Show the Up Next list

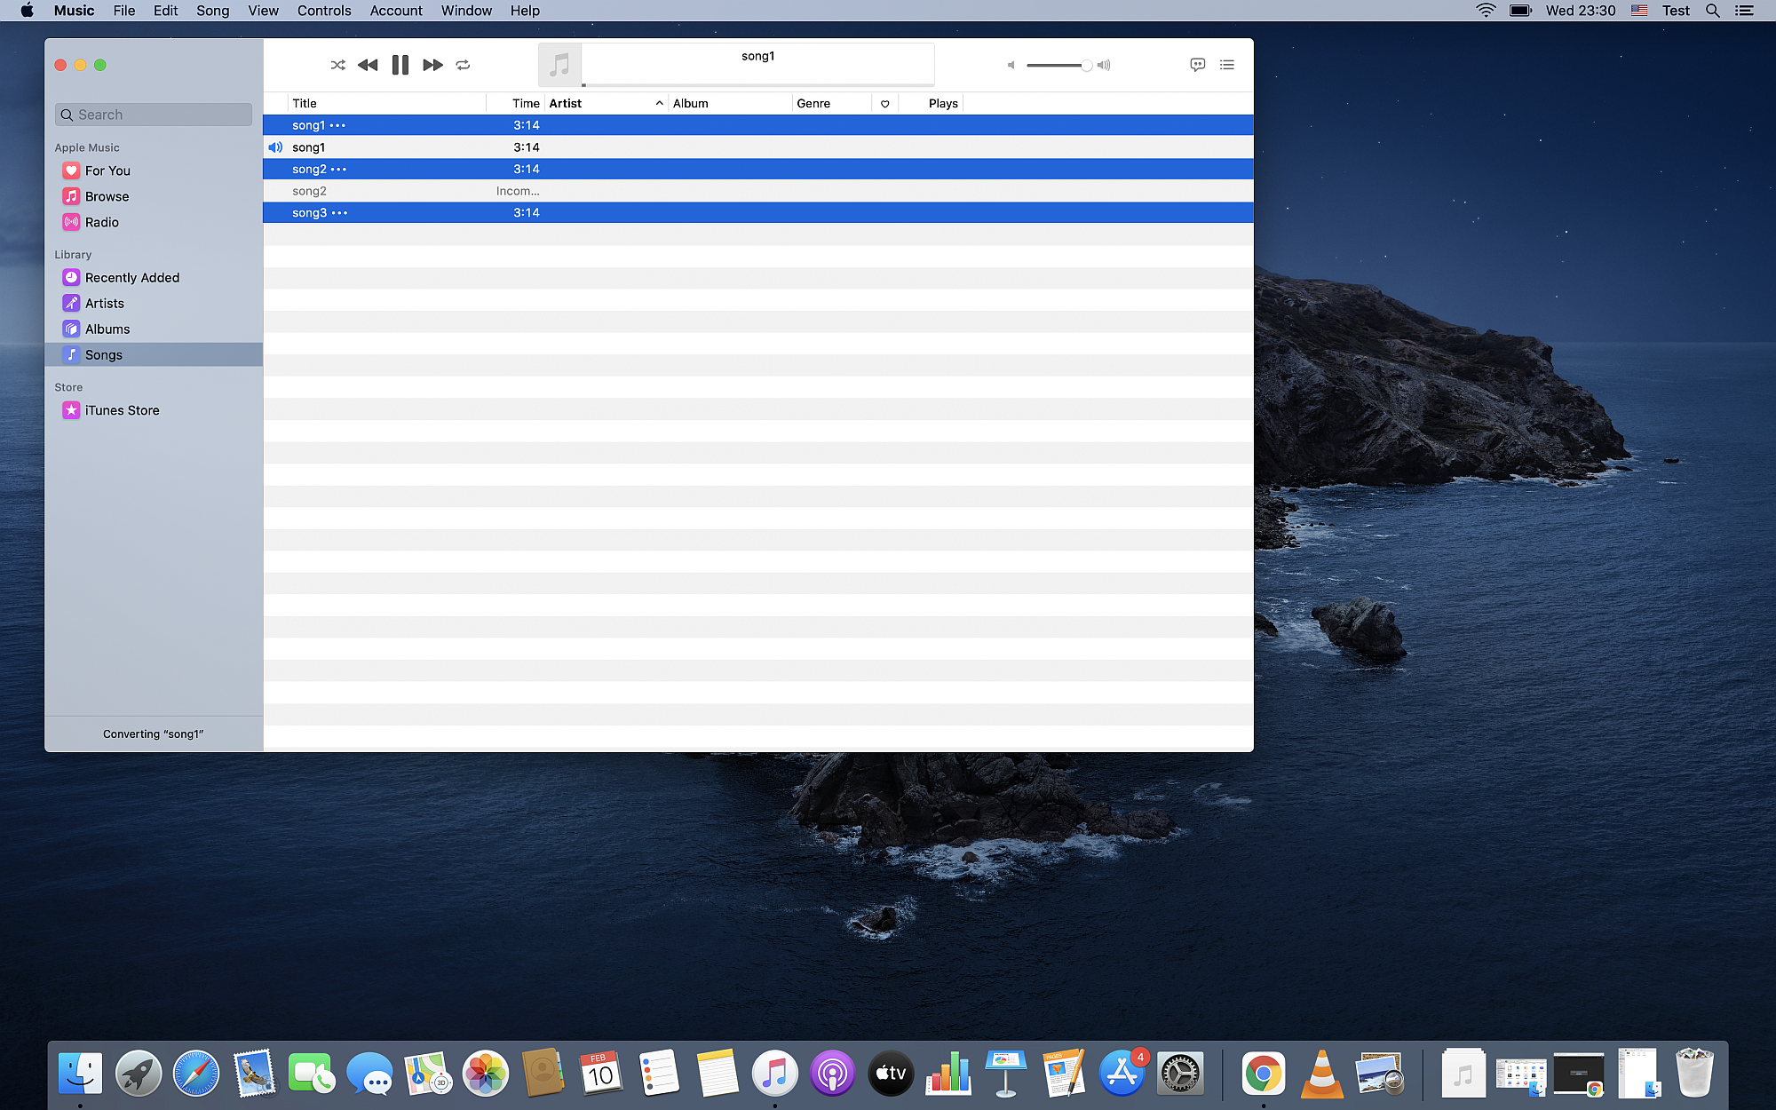pos(1226,65)
